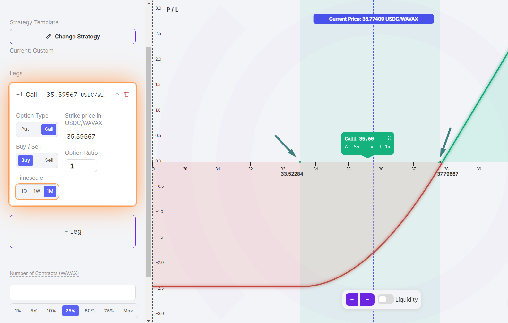The image size is (508, 323).
Task: Zoom in the chart with plus button
Action: [x=352, y=299]
